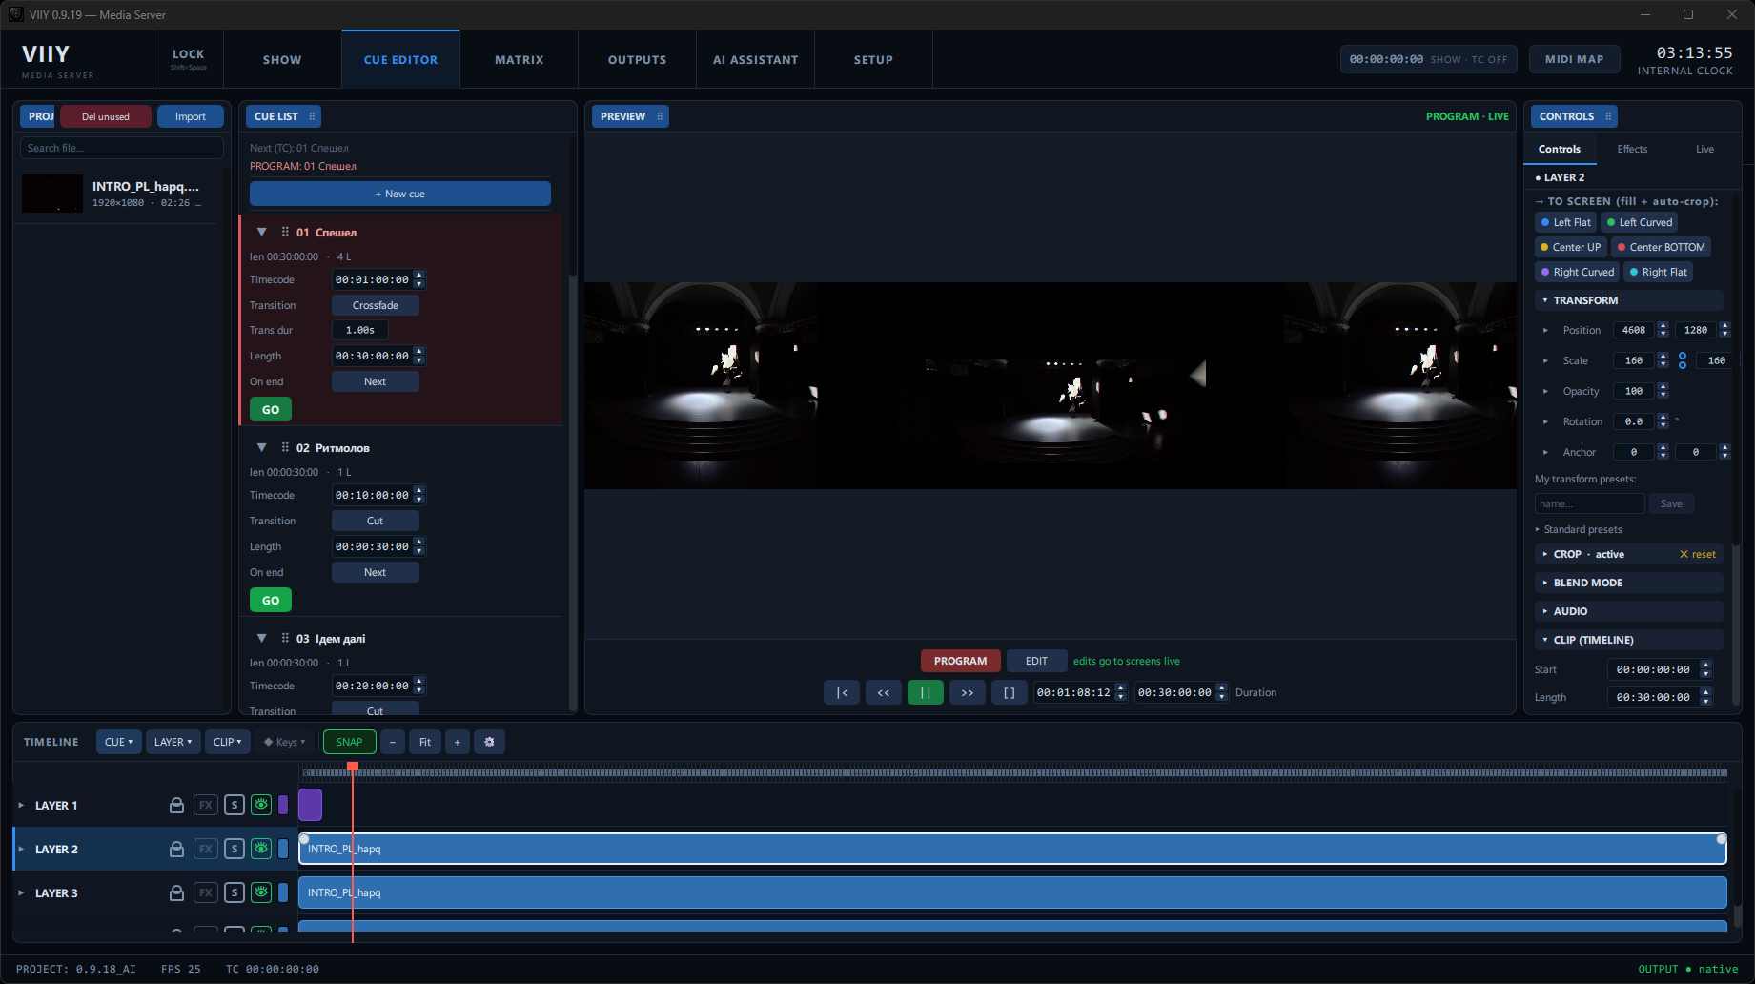The width and height of the screenshot is (1755, 984).
Task: Add a New cue
Action: 400,194
